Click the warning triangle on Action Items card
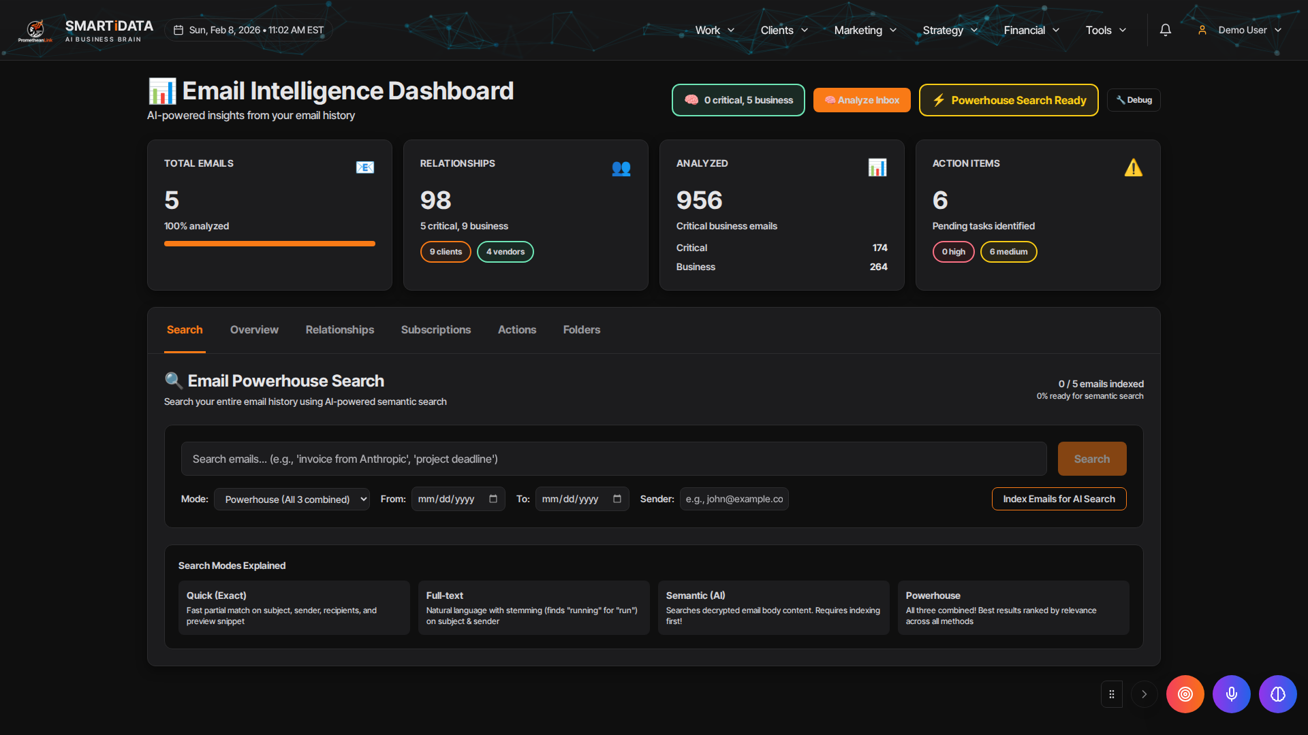This screenshot has height=735, width=1308. tap(1133, 167)
